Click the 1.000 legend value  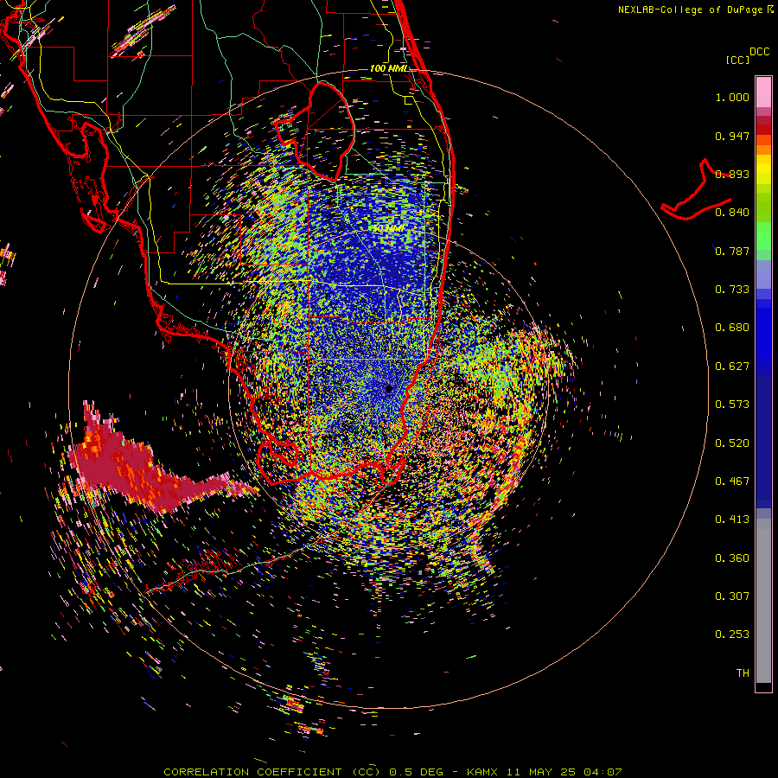pyautogui.click(x=732, y=97)
